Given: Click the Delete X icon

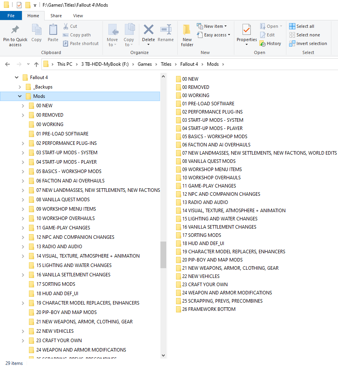Looking at the screenshot, I should click(x=149, y=30).
